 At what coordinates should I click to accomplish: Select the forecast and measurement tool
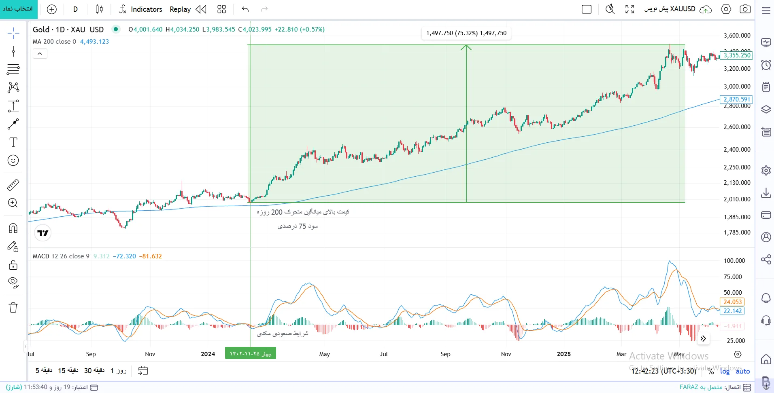pos(13,106)
